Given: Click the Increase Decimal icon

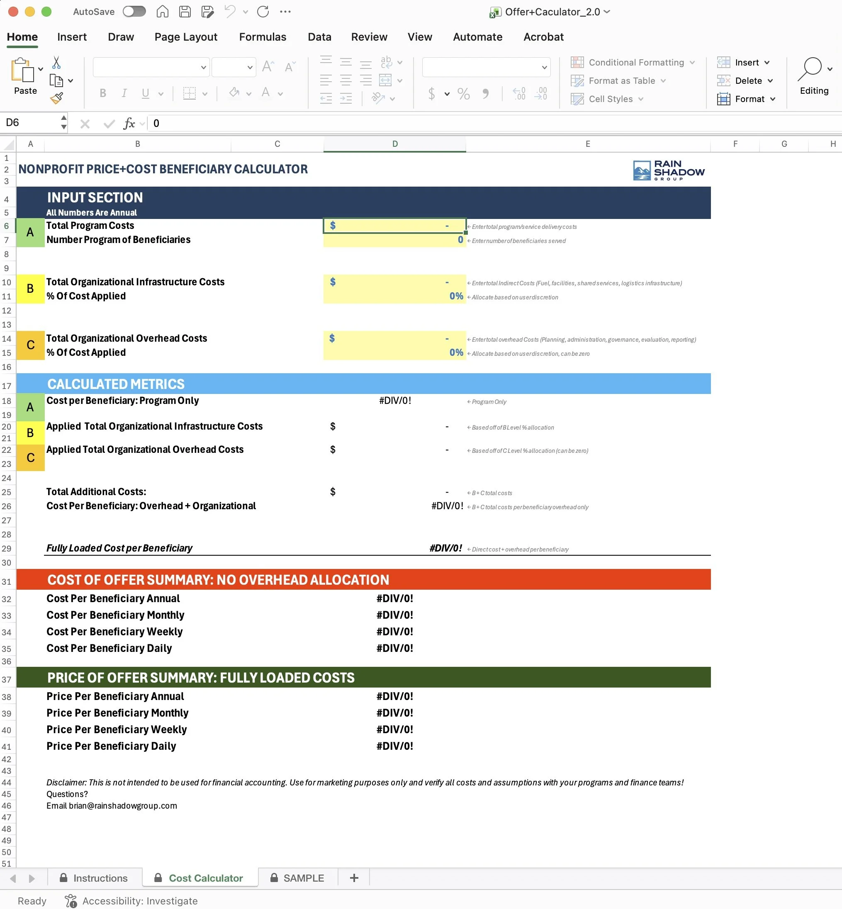Looking at the screenshot, I should coord(519,94).
